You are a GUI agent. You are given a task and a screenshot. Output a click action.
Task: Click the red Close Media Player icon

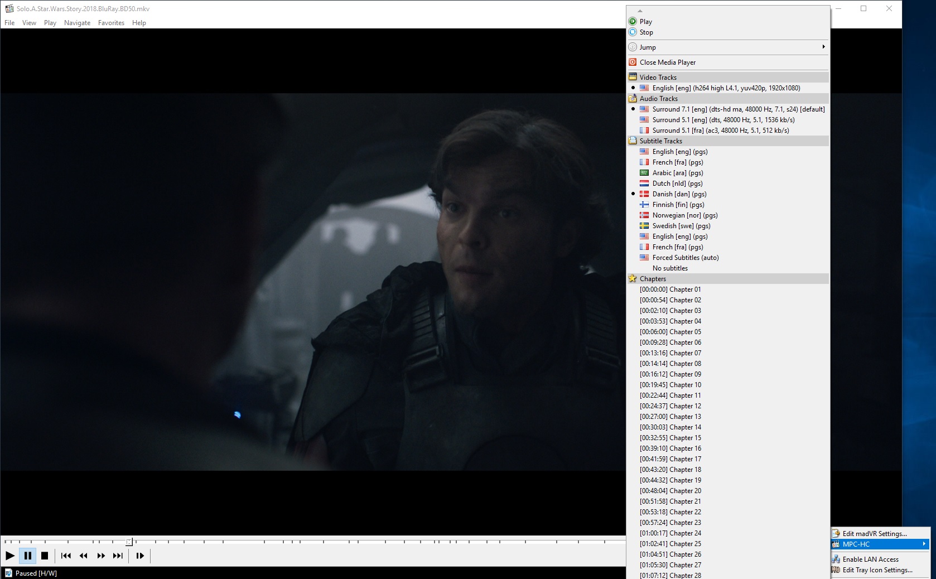tap(633, 62)
